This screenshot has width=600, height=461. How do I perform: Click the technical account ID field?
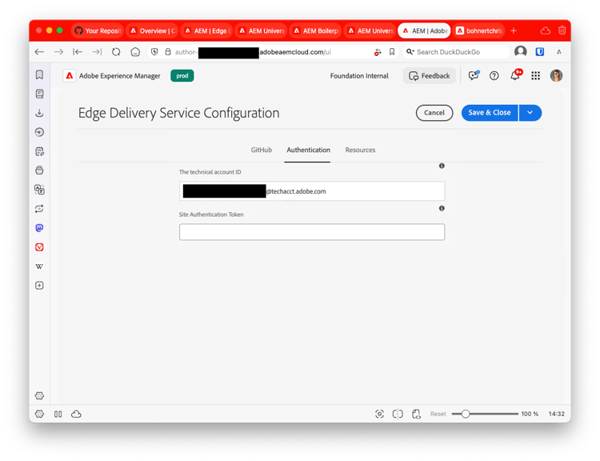312,191
